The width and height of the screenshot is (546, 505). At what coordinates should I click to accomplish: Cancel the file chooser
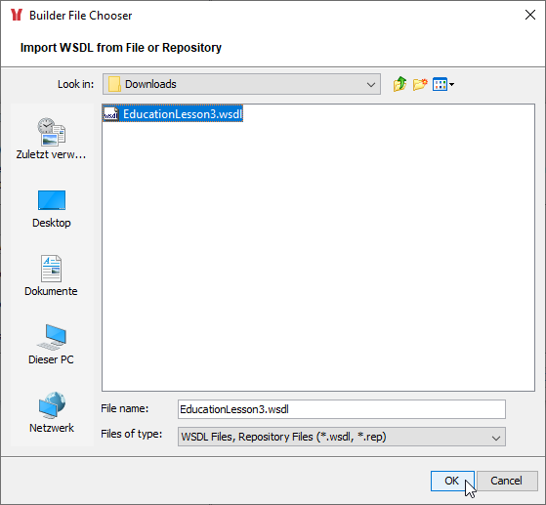click(506, 481)
